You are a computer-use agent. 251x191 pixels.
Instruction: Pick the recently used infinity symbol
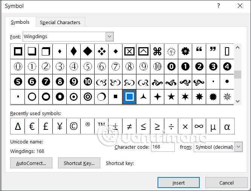(x=199, y=126)
